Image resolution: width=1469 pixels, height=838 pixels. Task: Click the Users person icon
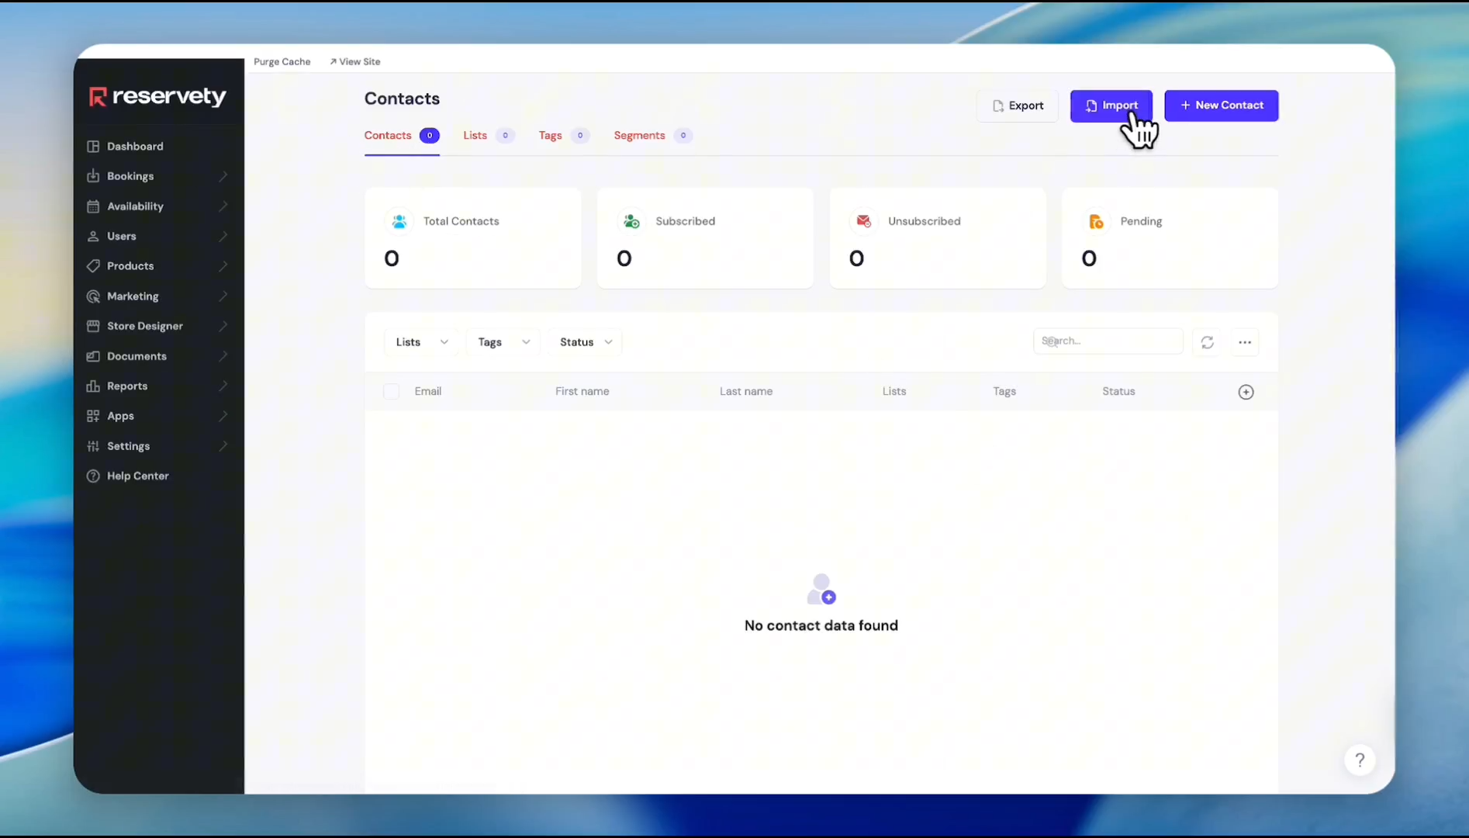[93, 236]
